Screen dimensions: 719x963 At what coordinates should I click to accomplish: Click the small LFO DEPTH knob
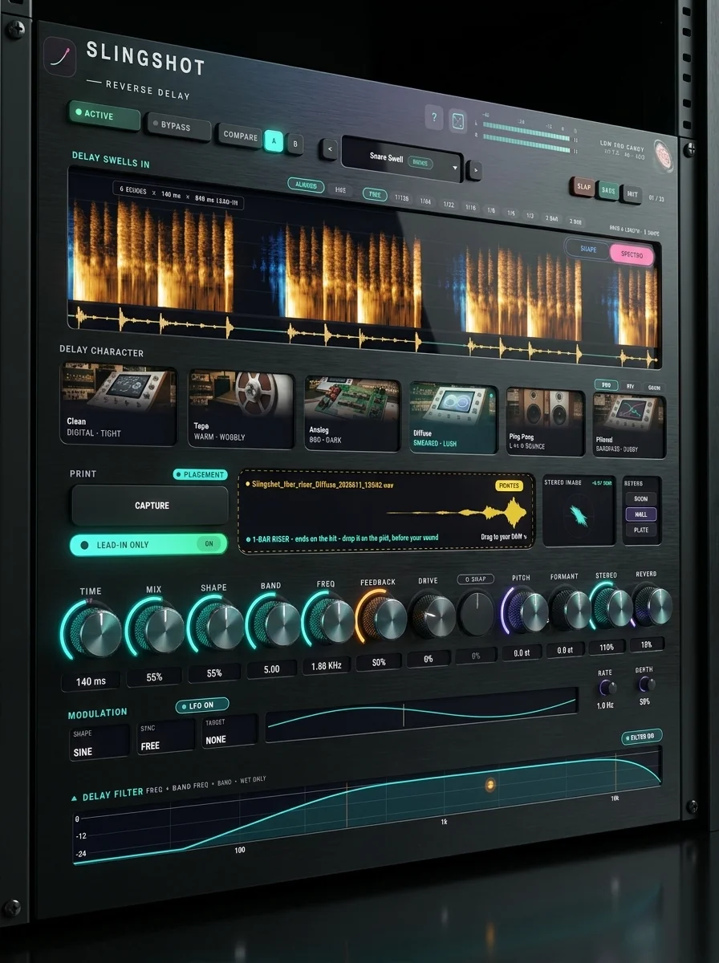[645, 684]
